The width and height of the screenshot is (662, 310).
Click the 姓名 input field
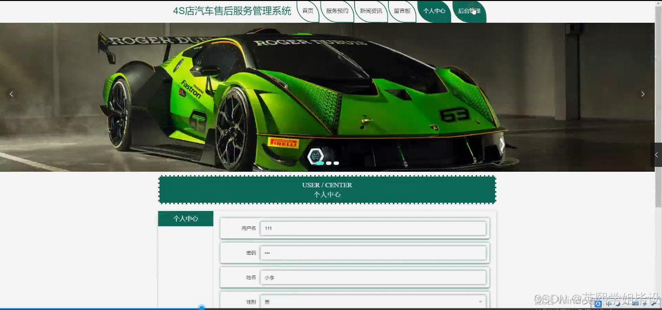[373, 277]
